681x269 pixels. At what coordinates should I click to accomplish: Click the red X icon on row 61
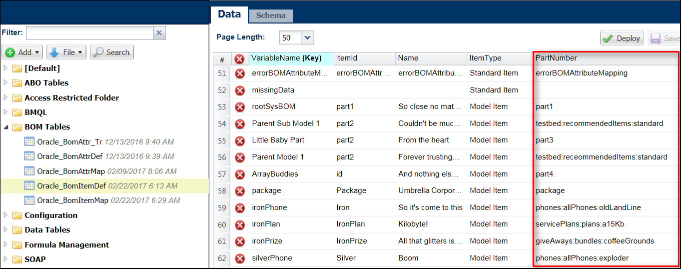coord(240,241)
